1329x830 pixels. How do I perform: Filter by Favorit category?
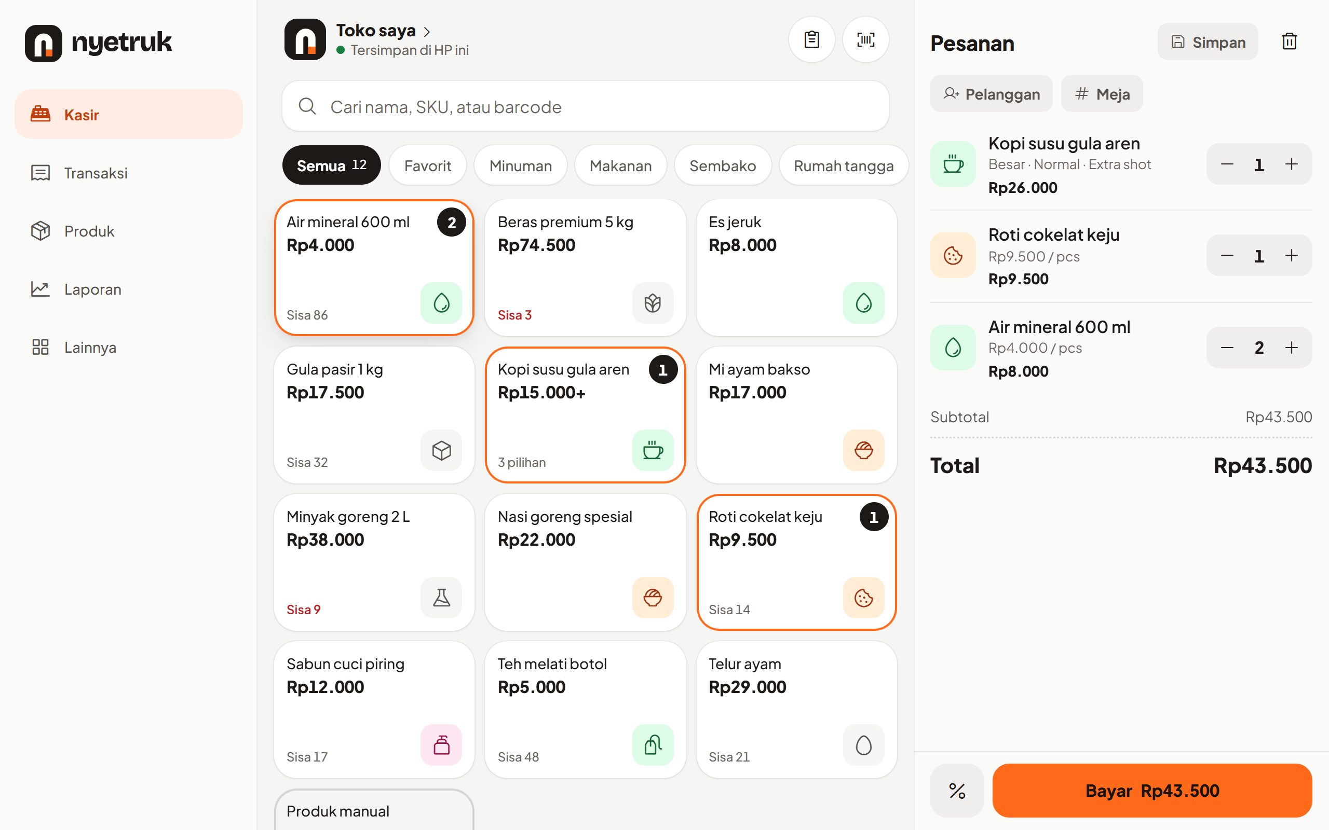[427, 165]
